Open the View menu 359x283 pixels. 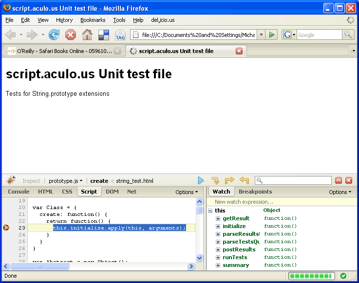click(x=43, y=20)
